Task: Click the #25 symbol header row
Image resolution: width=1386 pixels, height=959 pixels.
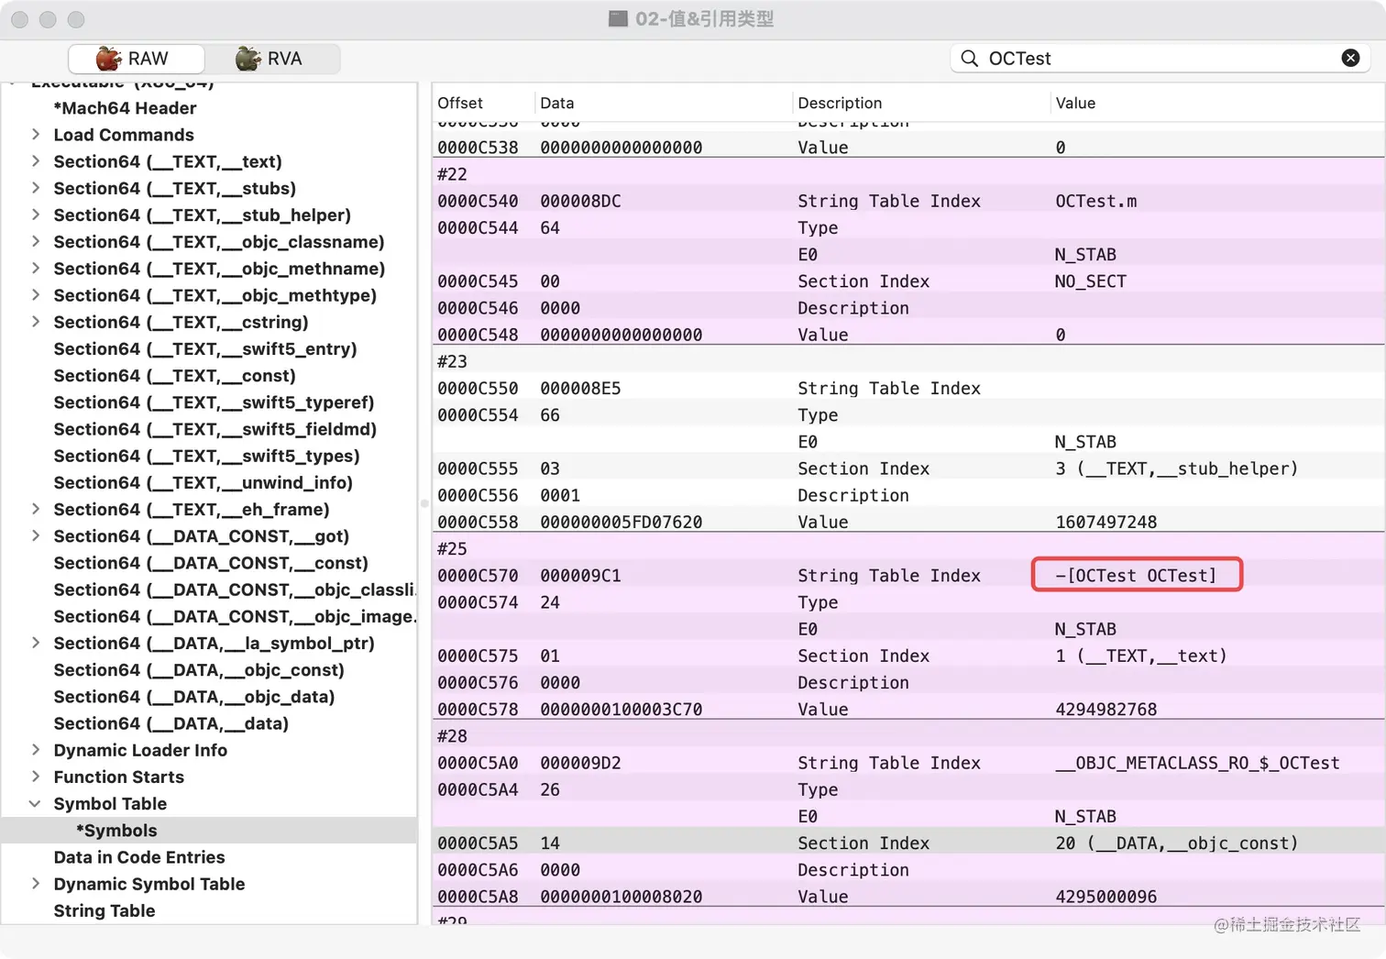Action: [907, 549]
